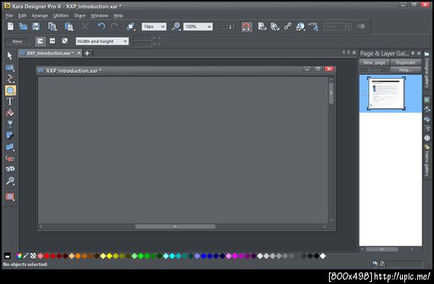The width and height of the screenshot is (434, 284).
Task: Open the color editor rainbow icon
Action: click(19, 256)
